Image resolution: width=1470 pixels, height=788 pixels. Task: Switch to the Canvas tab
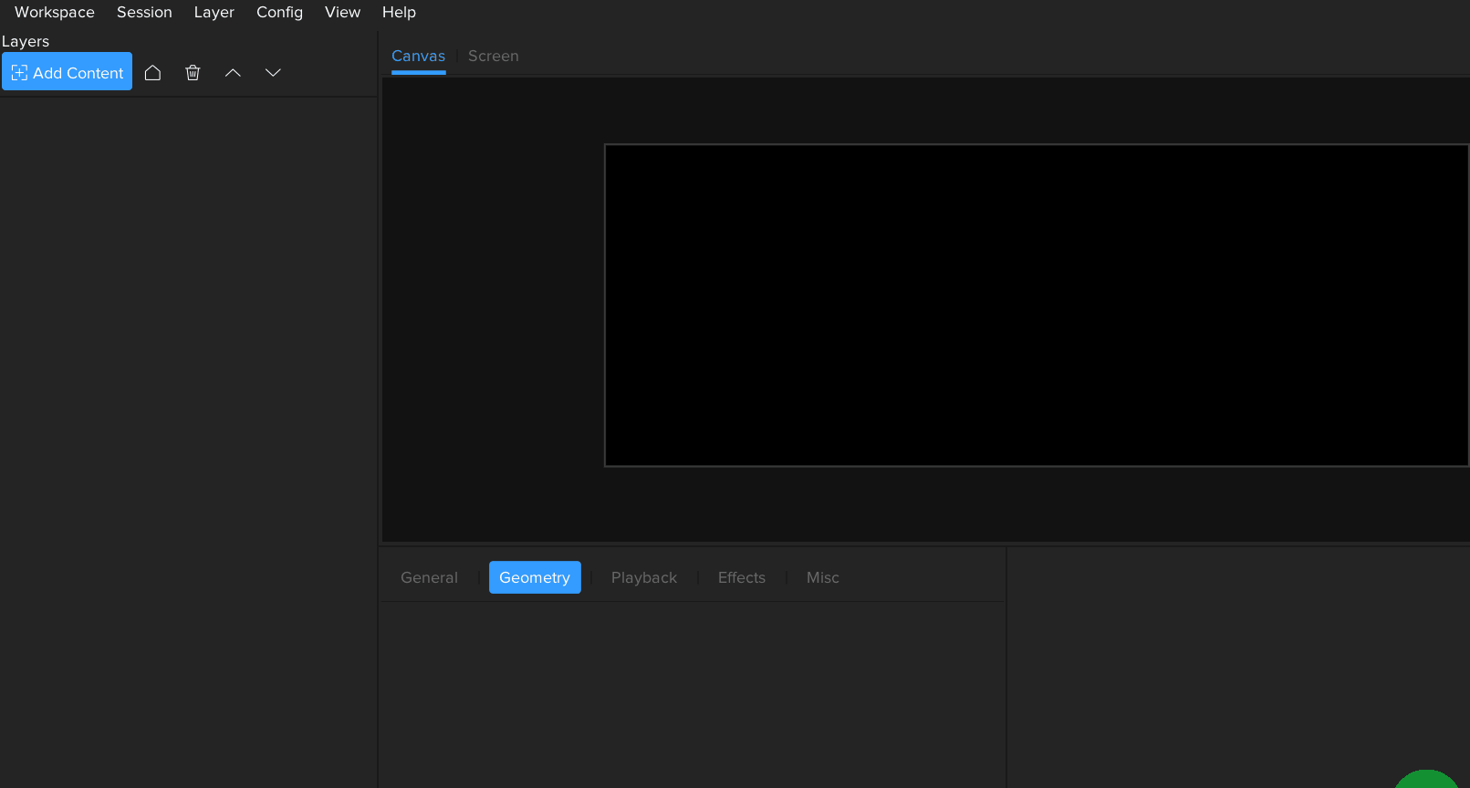coord(418,56)
